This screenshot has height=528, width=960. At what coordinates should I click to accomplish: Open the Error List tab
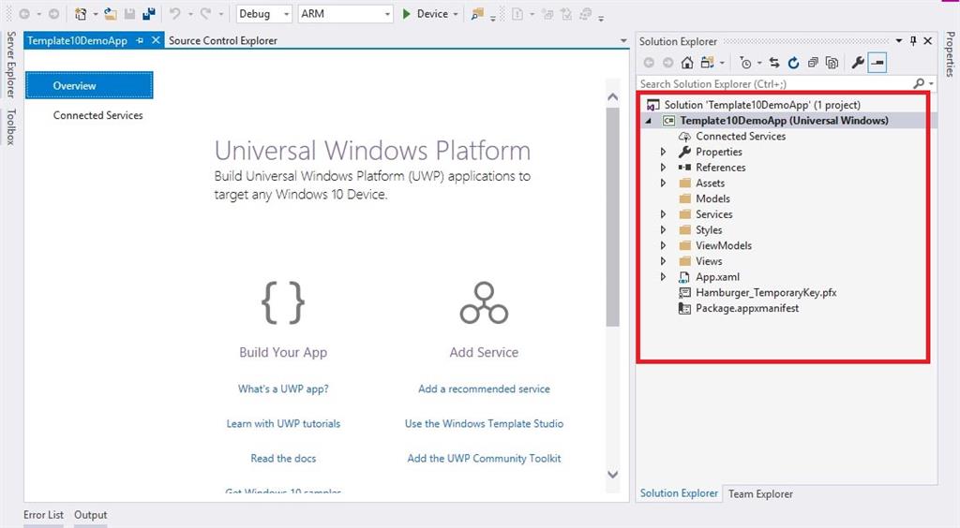click(x=43, y=515)
